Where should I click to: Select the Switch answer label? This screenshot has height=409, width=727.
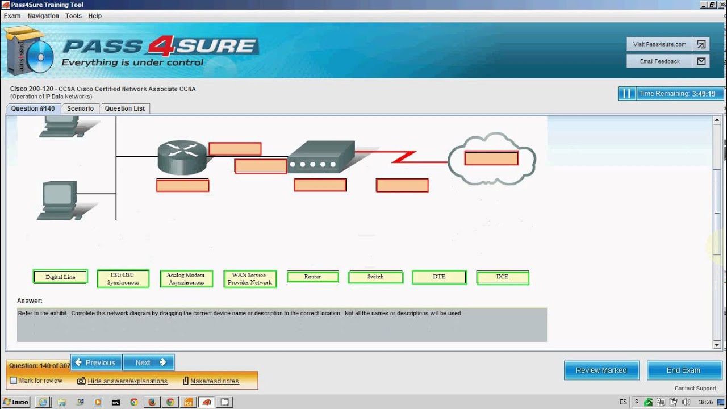tap(375, 277)
